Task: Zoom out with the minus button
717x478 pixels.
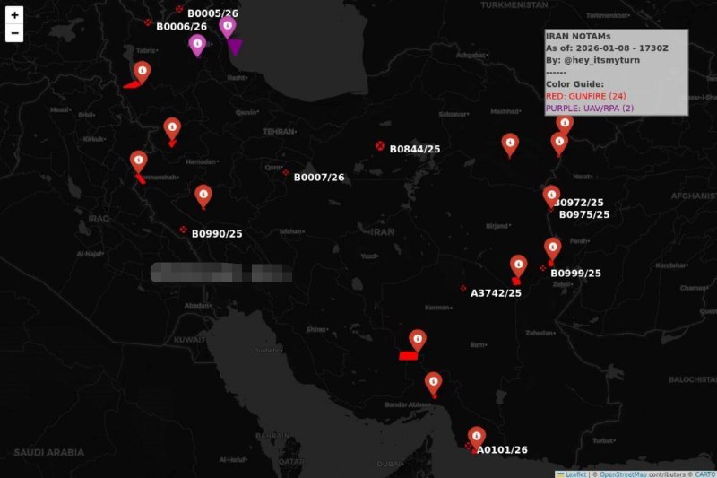Action: [x=14, y=33]
